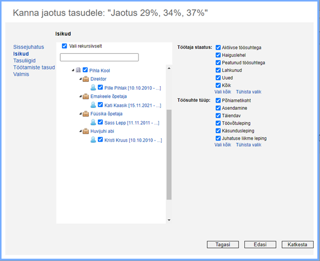Viewport: 320px width, 261px height.
Task: Click the briefcase icon next to Direktor
Action: (85, 79)
